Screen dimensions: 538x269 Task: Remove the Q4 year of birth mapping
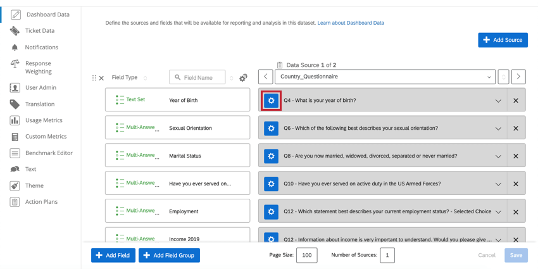pyautogui.click(x=515, y=101)
